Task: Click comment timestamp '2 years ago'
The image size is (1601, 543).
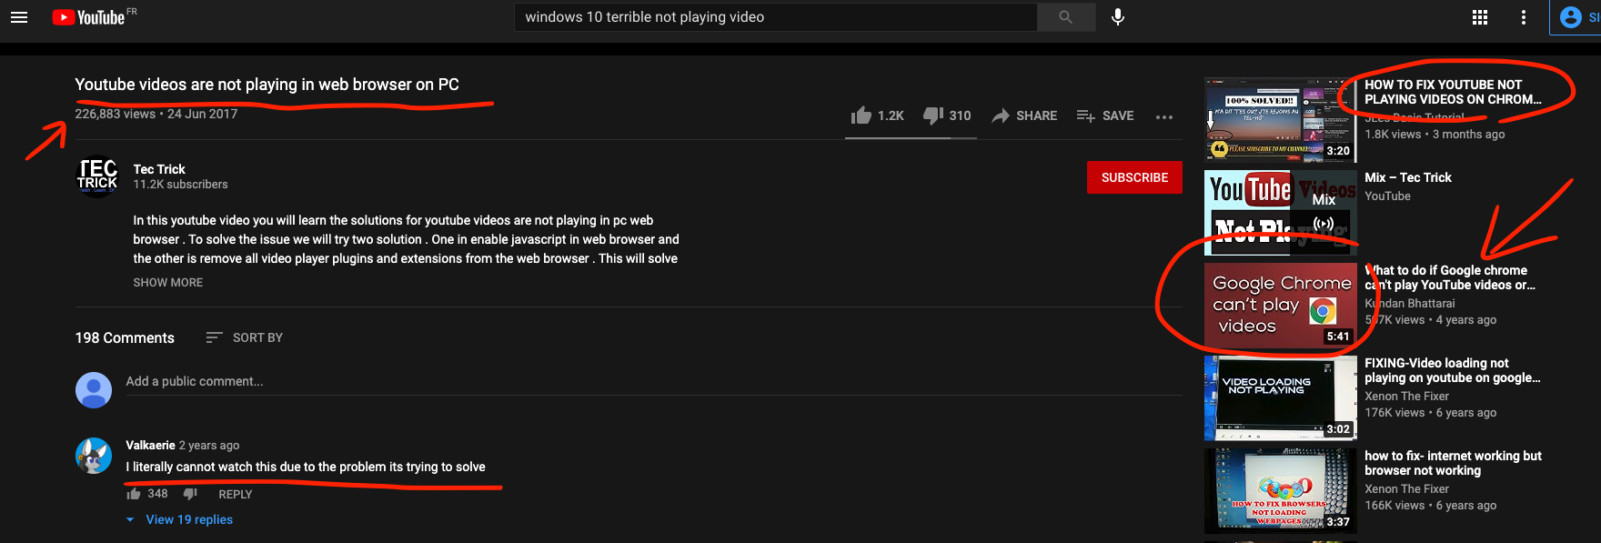Action: (209, 446)
